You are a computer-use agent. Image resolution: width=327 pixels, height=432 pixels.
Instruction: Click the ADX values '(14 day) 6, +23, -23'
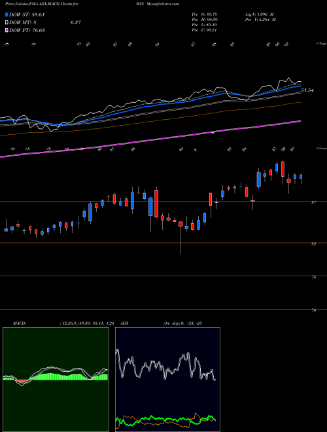point(182,323)
